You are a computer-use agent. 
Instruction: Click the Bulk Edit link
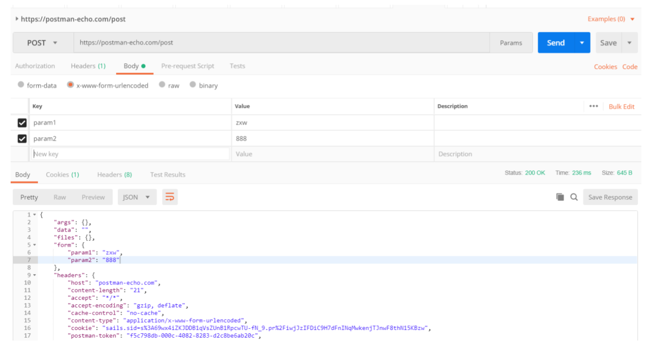(621, 107)
